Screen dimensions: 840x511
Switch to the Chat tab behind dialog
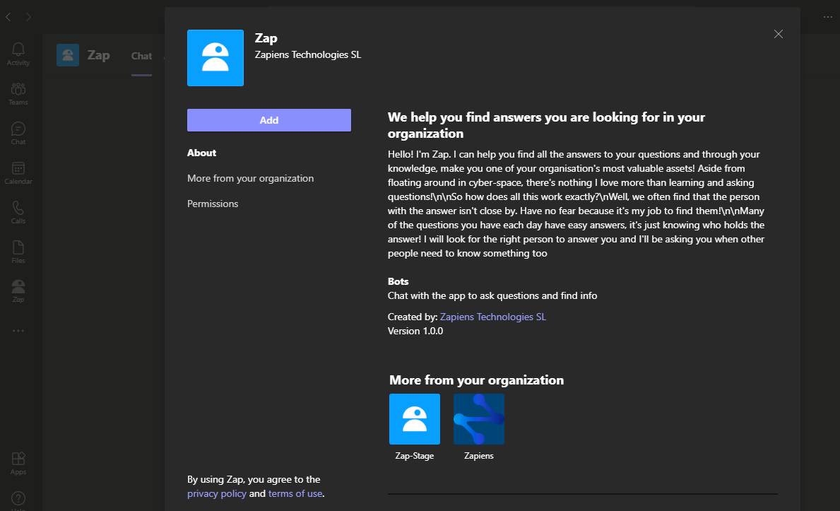point(141,56)
